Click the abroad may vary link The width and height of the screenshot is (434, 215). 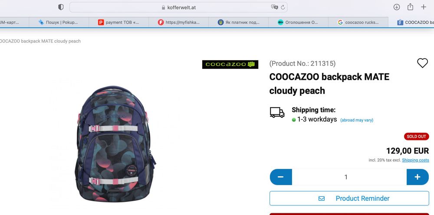click(x=356, y=120)
